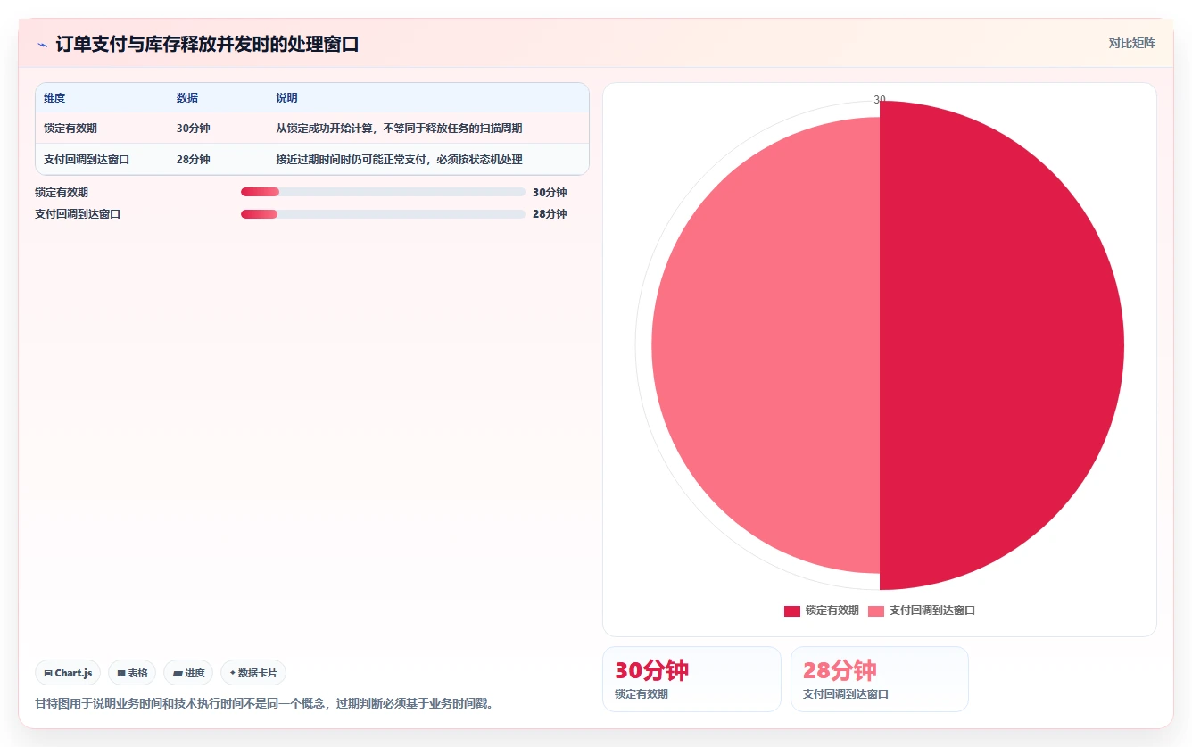Click footnote text starting 甘特图用于说明
This screenshot has height=747, width=1192.
coord(264,703)
